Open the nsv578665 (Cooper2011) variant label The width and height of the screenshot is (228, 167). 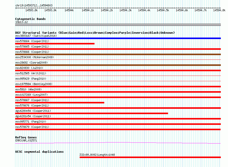32,46
